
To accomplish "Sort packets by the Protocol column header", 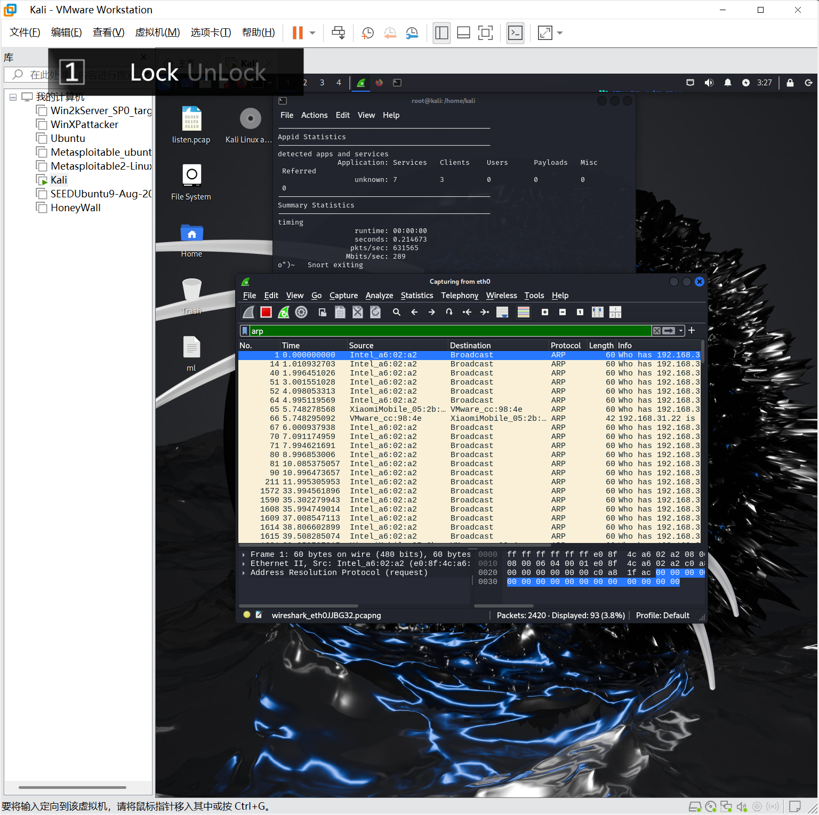I will click(x=568, y=346).
